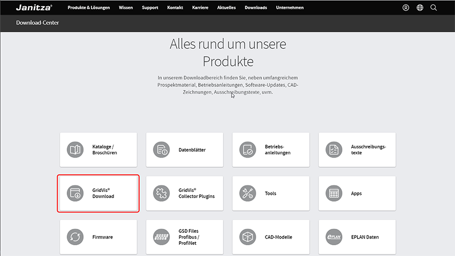Open the Karriere navigation link

[x=200, y=8]
